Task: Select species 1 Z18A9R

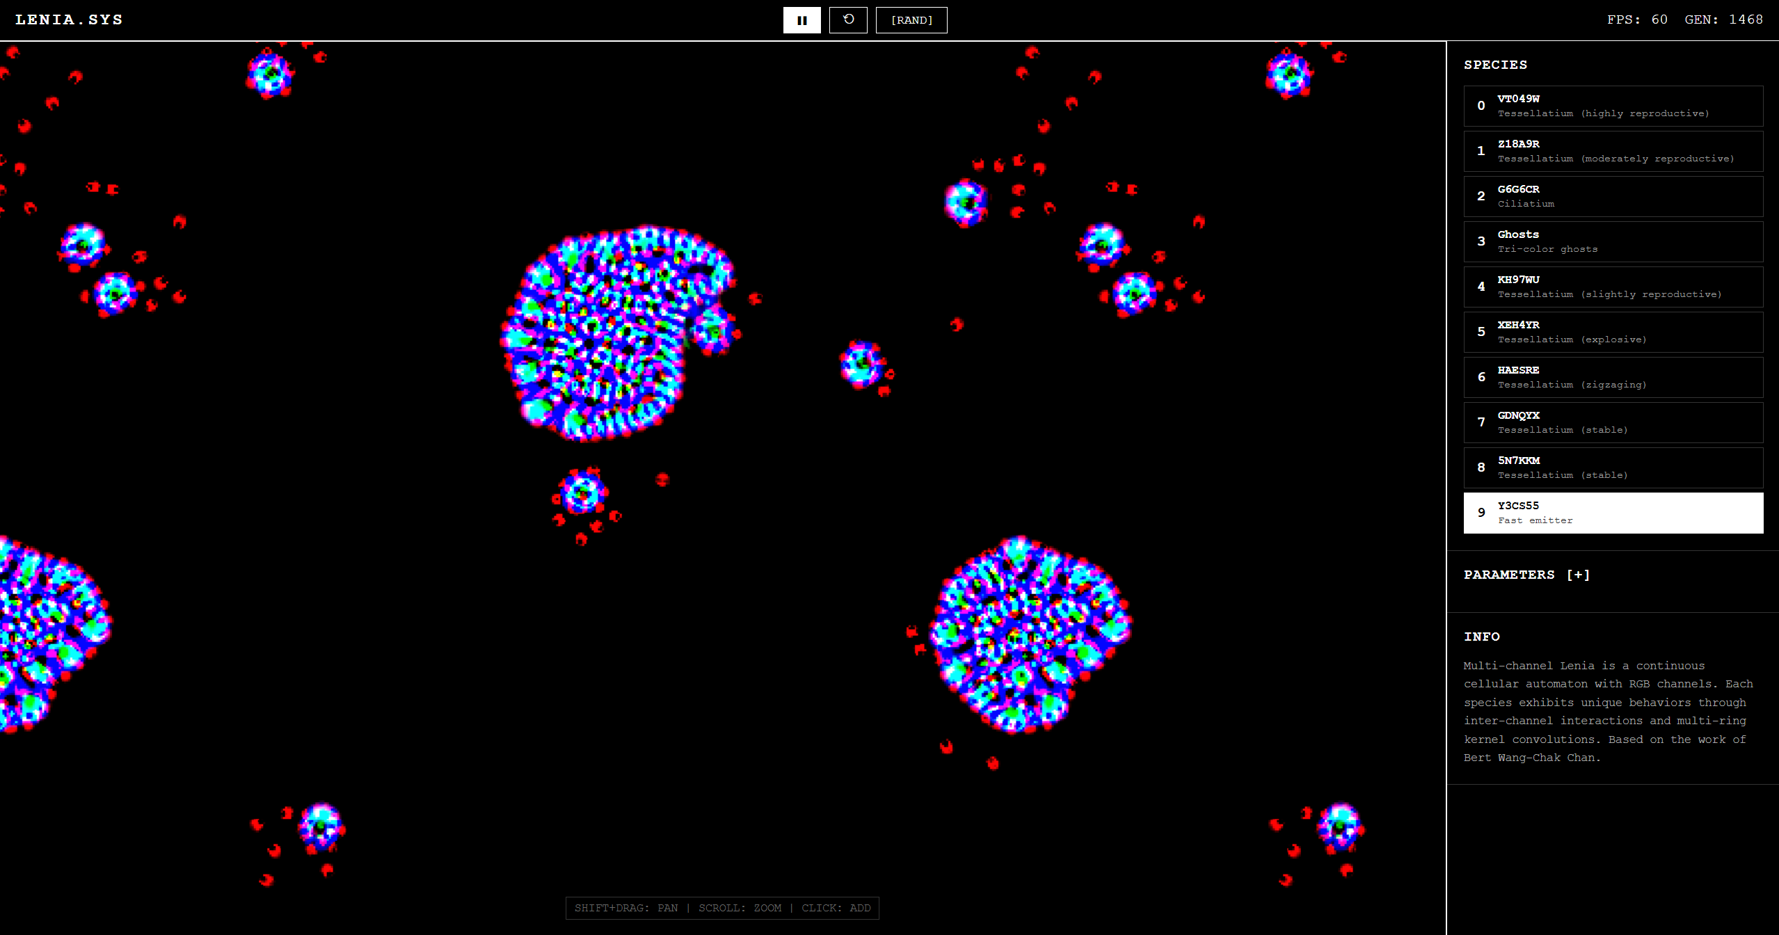Action: [x=1613, y=151]
